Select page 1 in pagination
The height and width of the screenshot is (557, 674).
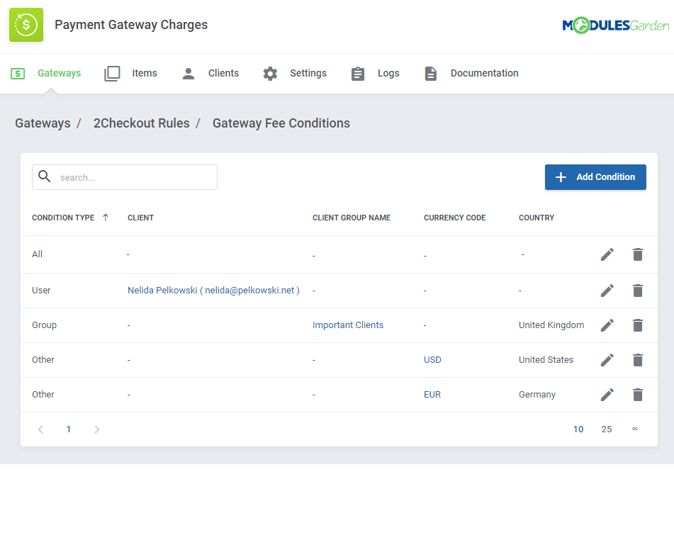(x=68, y=429)
